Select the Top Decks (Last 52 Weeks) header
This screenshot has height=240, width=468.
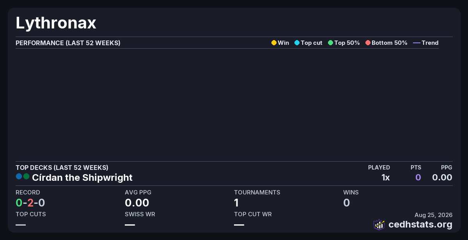coord(62,168)
